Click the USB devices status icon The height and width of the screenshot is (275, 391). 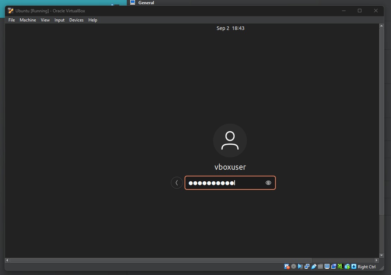(314, 267)
